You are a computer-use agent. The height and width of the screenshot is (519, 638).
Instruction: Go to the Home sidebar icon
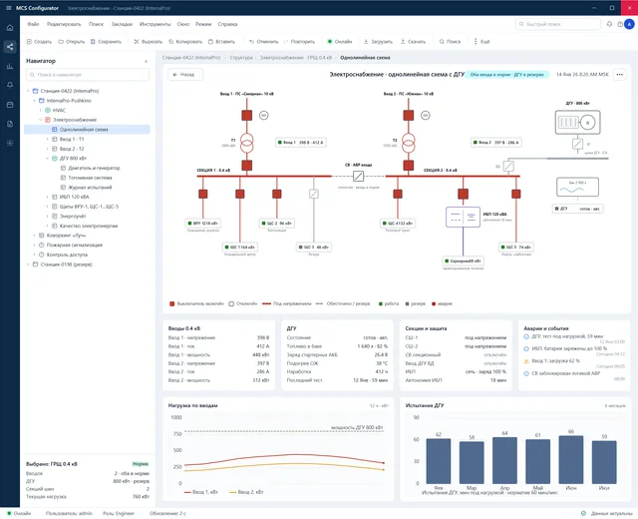(x=10, y=28)
